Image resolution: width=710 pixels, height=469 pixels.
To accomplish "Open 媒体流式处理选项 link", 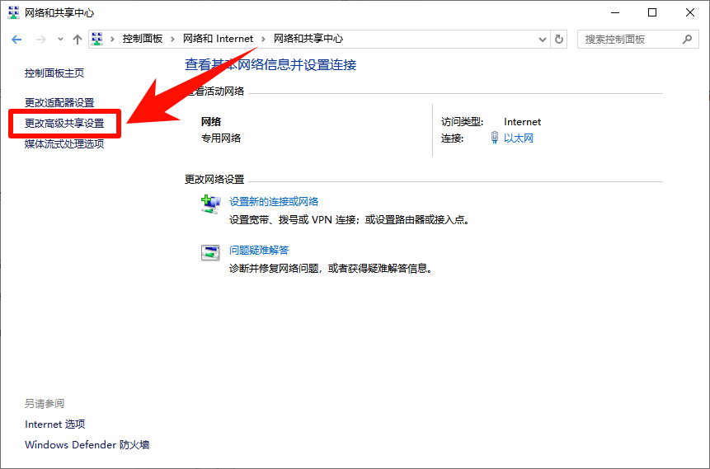I will click(64, 144).
